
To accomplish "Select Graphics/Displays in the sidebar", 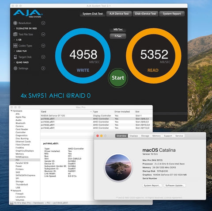I will [x=25, y=151].
